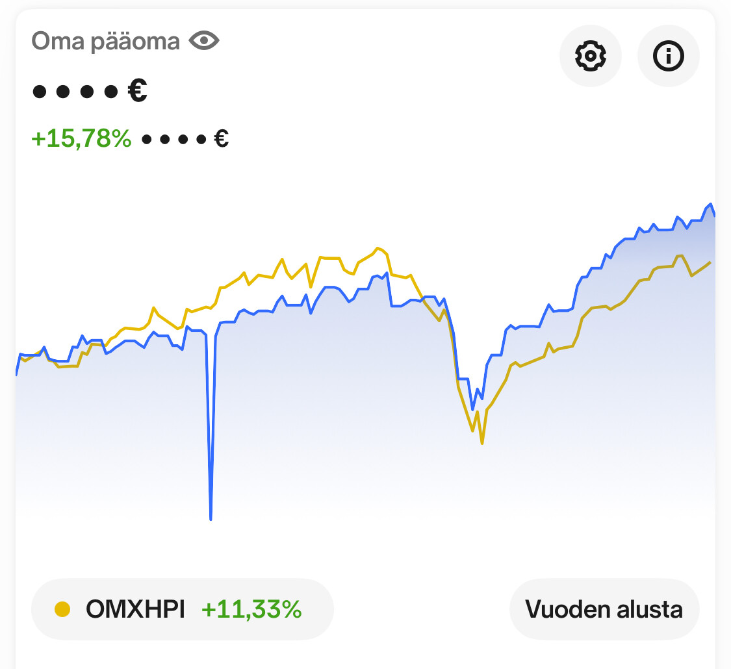Click the OMXHPI comparison index pill

183,609
